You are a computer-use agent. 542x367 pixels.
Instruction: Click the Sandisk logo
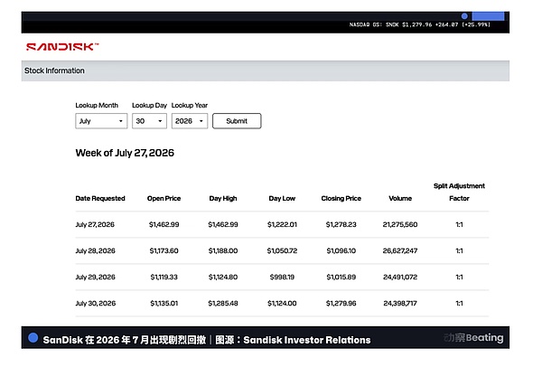click(x=62, y=47)
